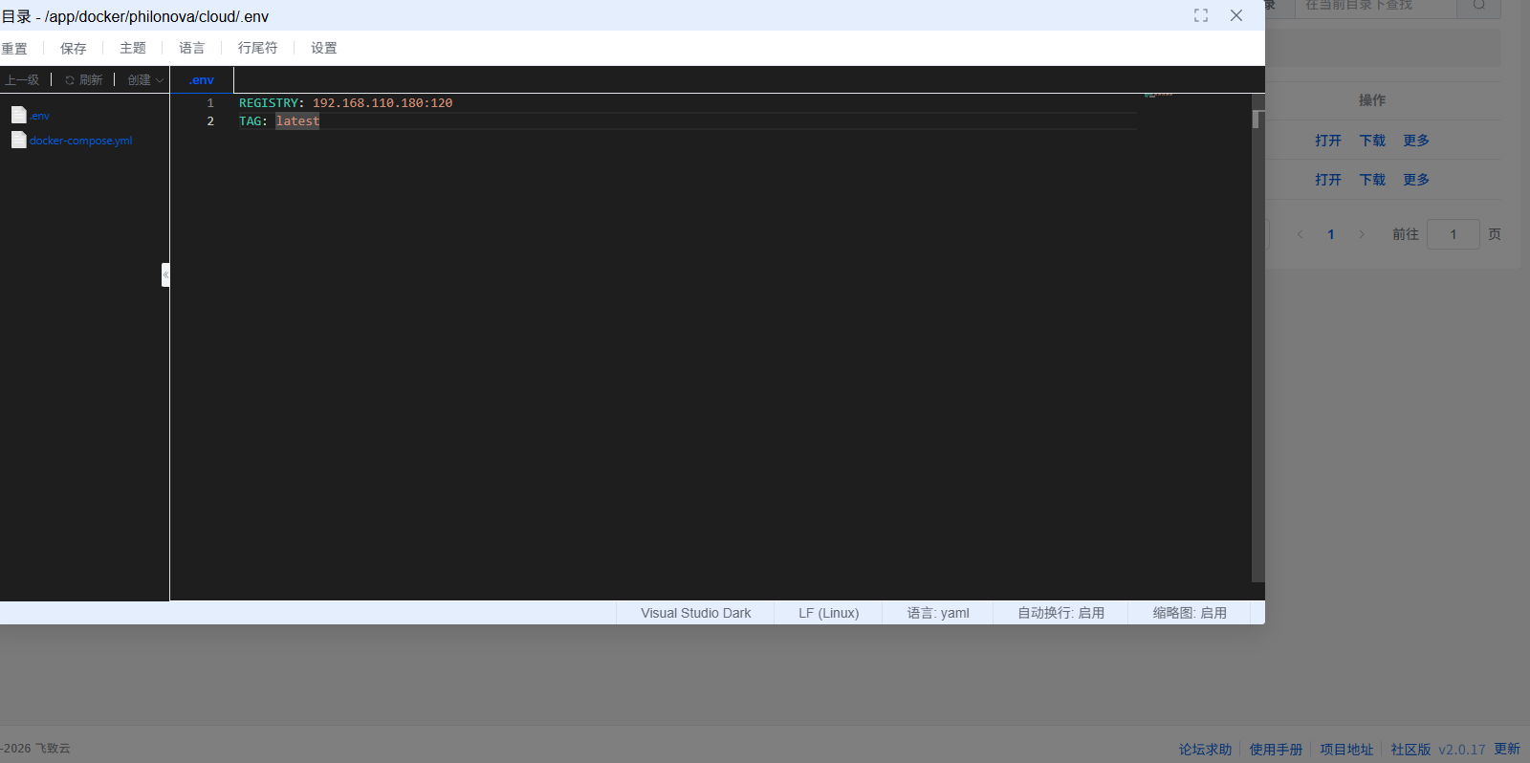Go to previous page with left chevron
The width and height of the screenshot is (1530, 763).
click(1300, 234)
